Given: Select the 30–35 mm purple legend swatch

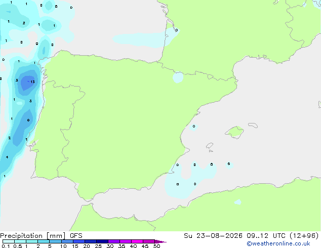Looking at the screenshot, I should click(x=113, y=241).
